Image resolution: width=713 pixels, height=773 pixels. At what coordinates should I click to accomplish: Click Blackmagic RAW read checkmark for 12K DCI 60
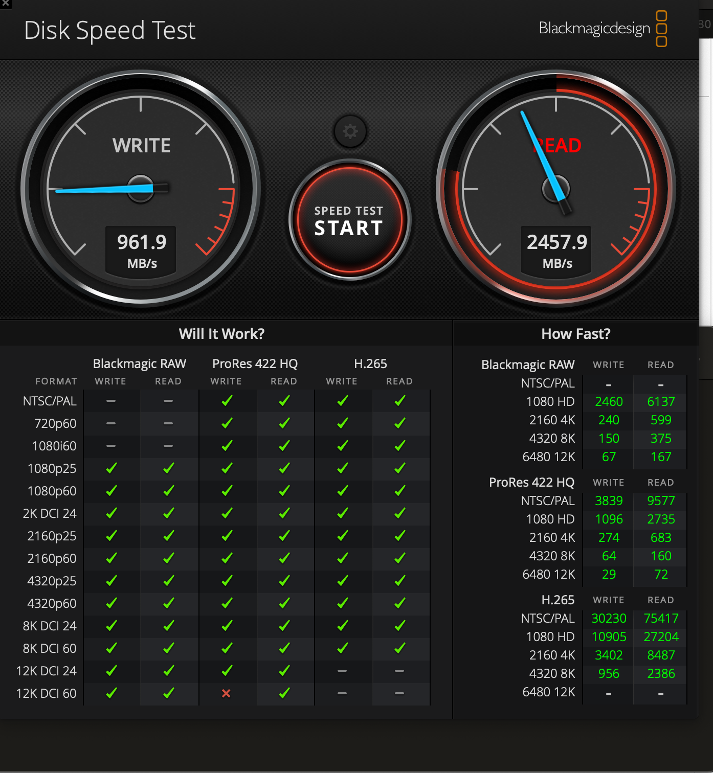click(x=168, y=693)
